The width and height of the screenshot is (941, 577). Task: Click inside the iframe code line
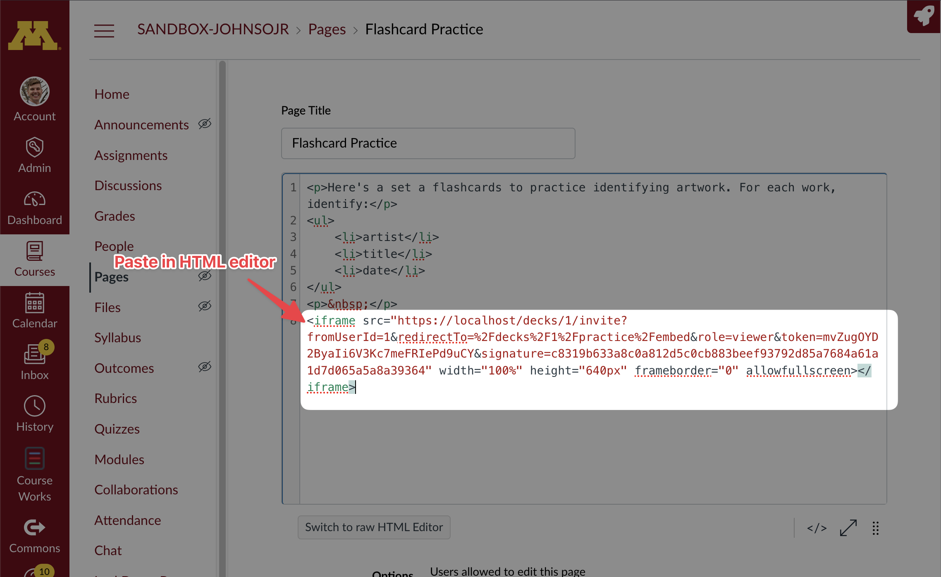pyautogui.click(x=592, y=354)
